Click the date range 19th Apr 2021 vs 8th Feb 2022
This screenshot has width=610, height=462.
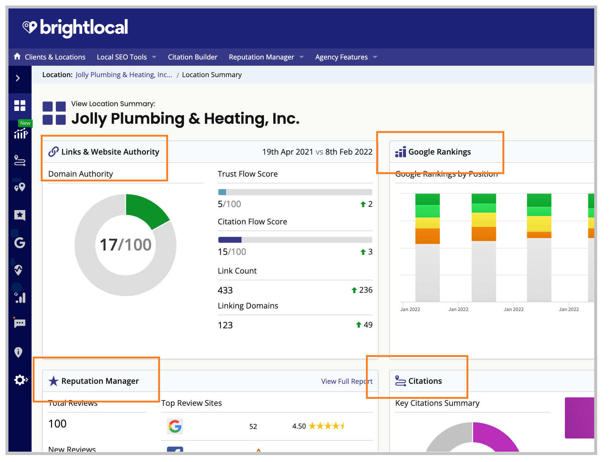[x=317, y=152]
